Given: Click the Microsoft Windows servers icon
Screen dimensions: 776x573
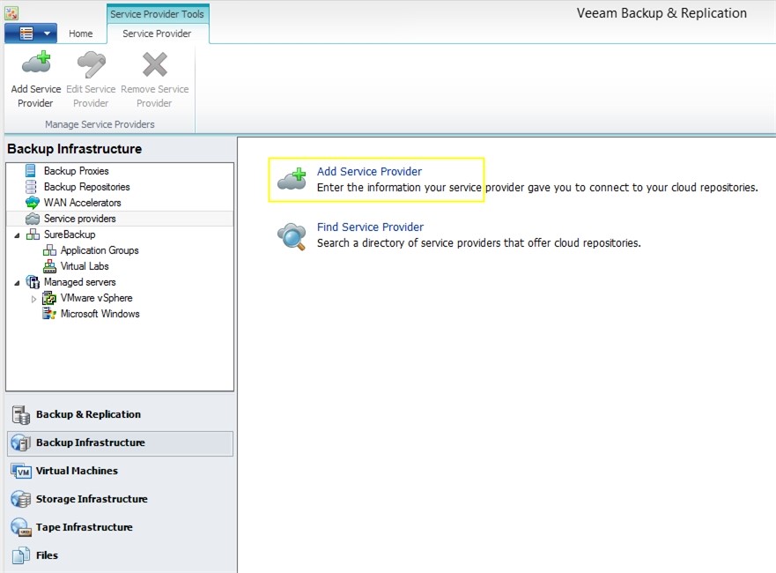Looking at the screenshot, I should (x=49, y=314).
